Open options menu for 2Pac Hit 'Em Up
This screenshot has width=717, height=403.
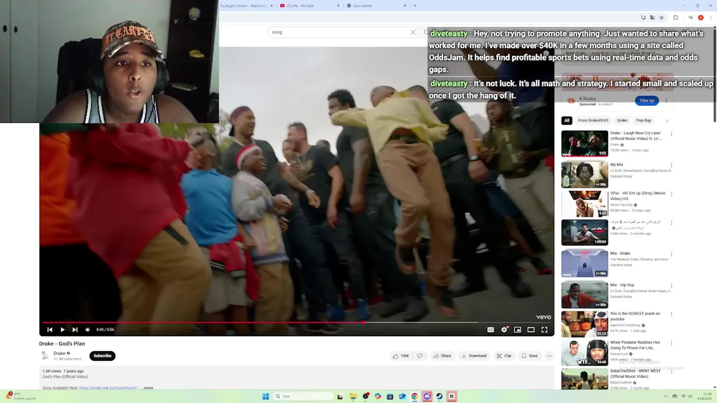(x=671, y=194)
